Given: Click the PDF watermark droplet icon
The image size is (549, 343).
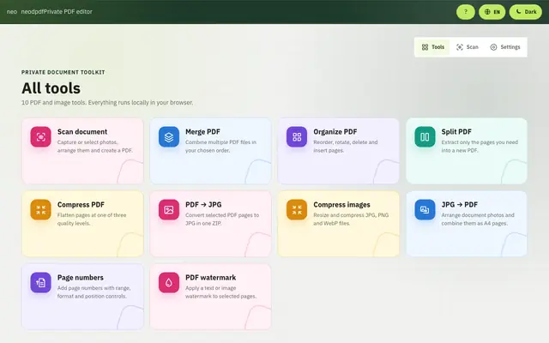Looking at the screenshot, I should pyautogui.click(x=169, y=282).
